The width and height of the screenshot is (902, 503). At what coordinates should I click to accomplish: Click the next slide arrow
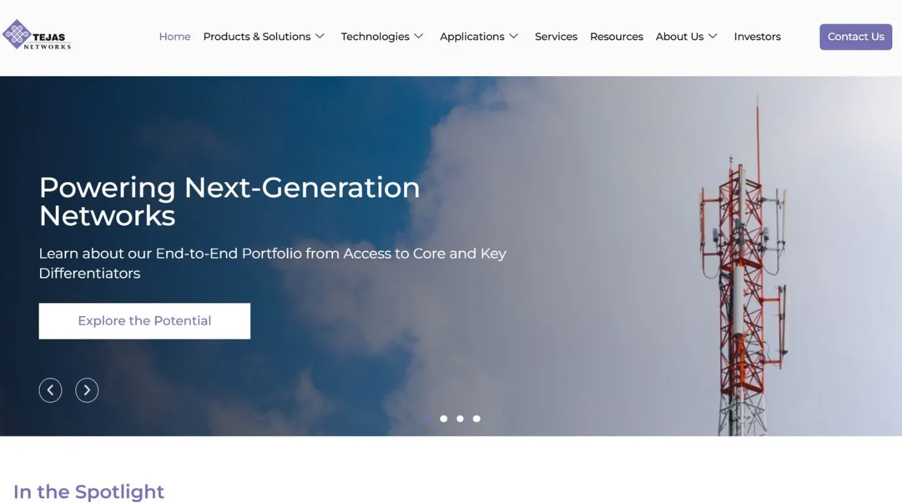pyautogui.click(x=87, y=389)
